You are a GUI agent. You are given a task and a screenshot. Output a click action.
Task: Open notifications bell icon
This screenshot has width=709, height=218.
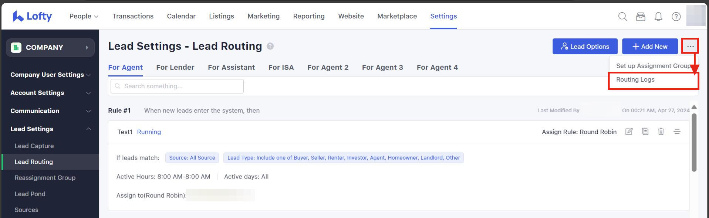tap(658, 17)
